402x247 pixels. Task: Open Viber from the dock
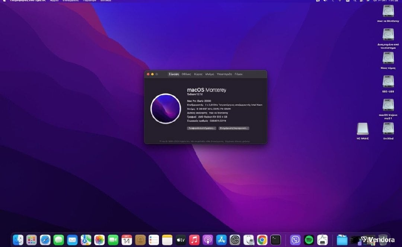tap(295, 240)
